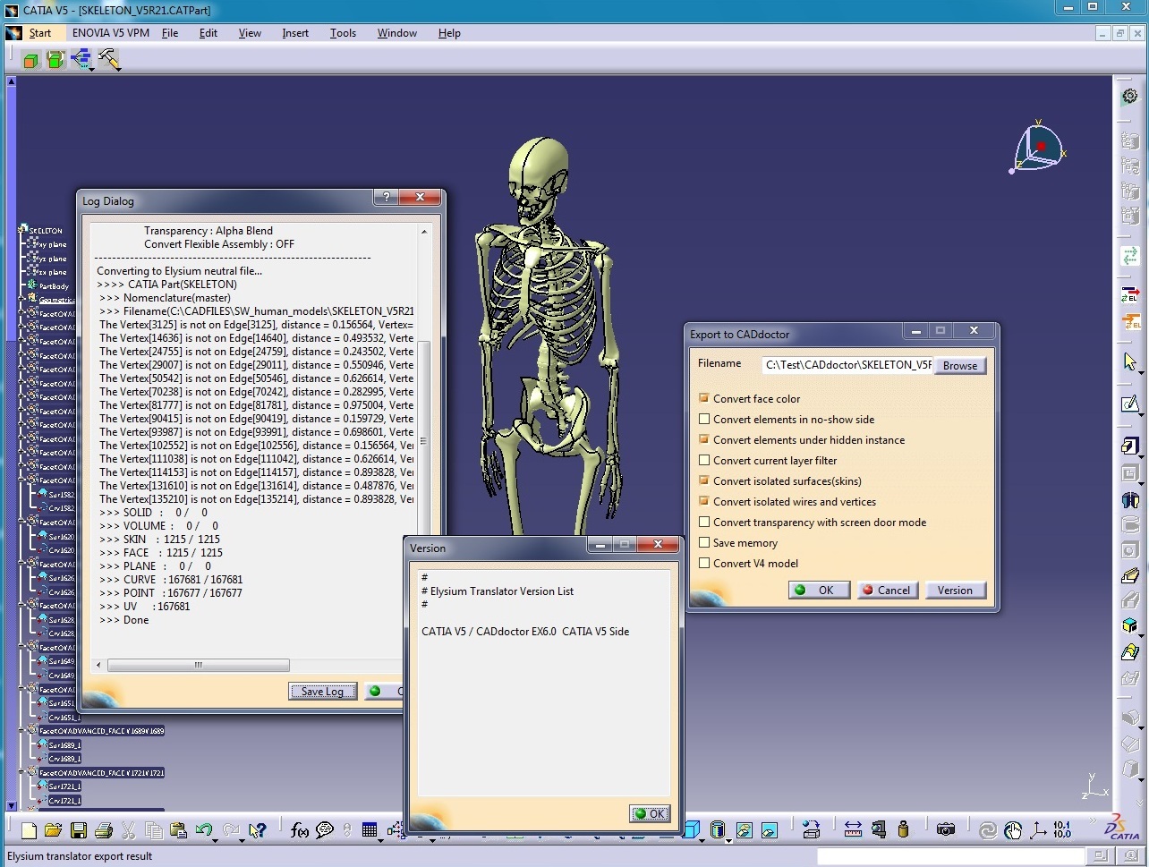This screenshot has width=1149, height=867.
Task: Click OK in the Version dialog
Action: (x=651, y=813)
